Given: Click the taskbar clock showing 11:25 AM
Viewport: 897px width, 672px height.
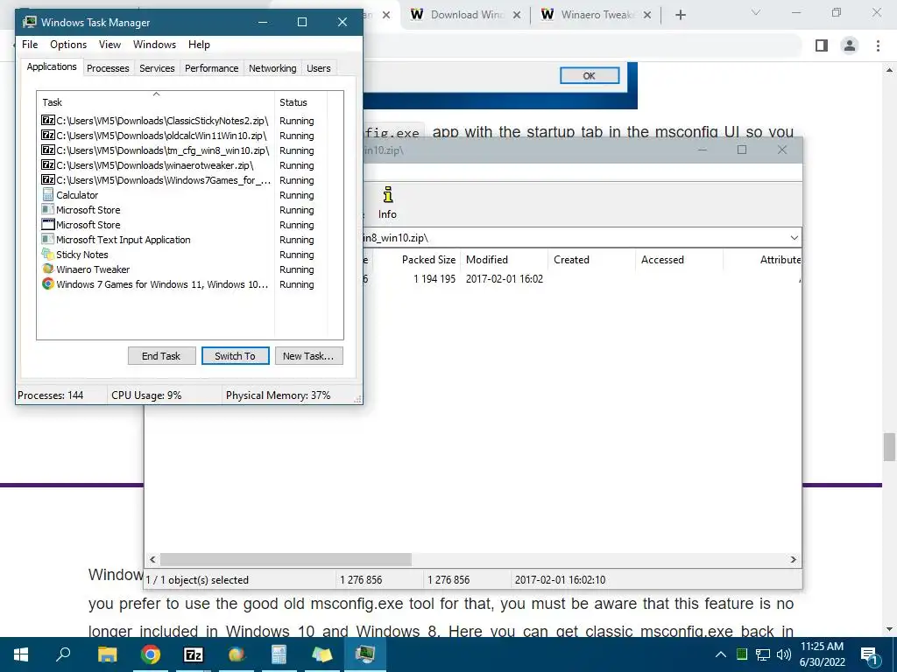Looking at the screenshot, I should 822,654.
